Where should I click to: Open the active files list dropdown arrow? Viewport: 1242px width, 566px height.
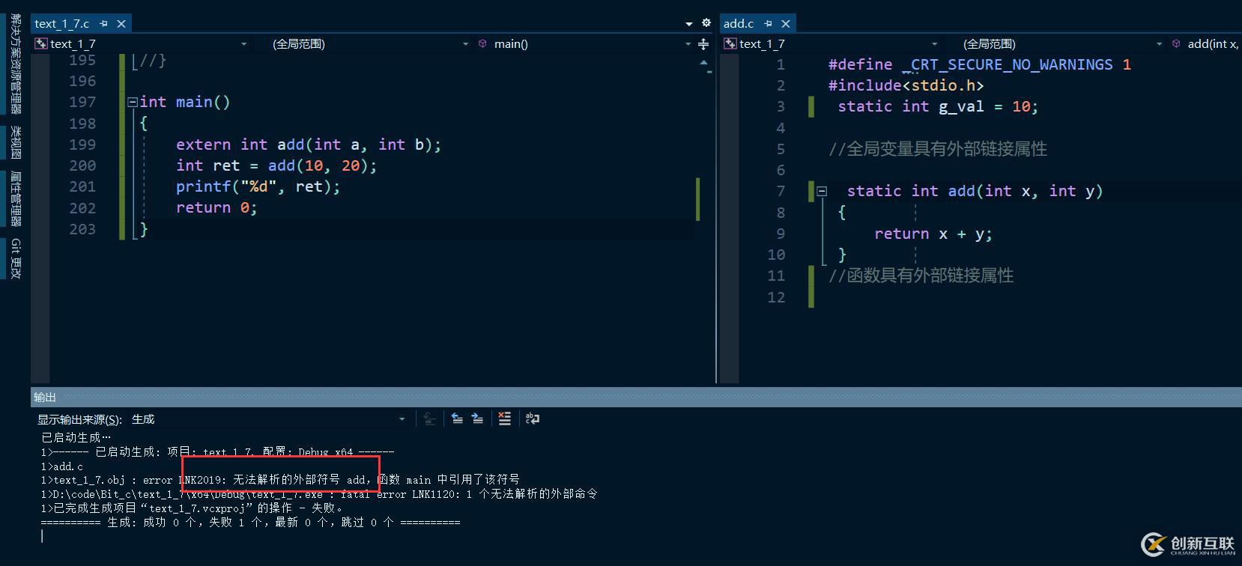[689, 24]
